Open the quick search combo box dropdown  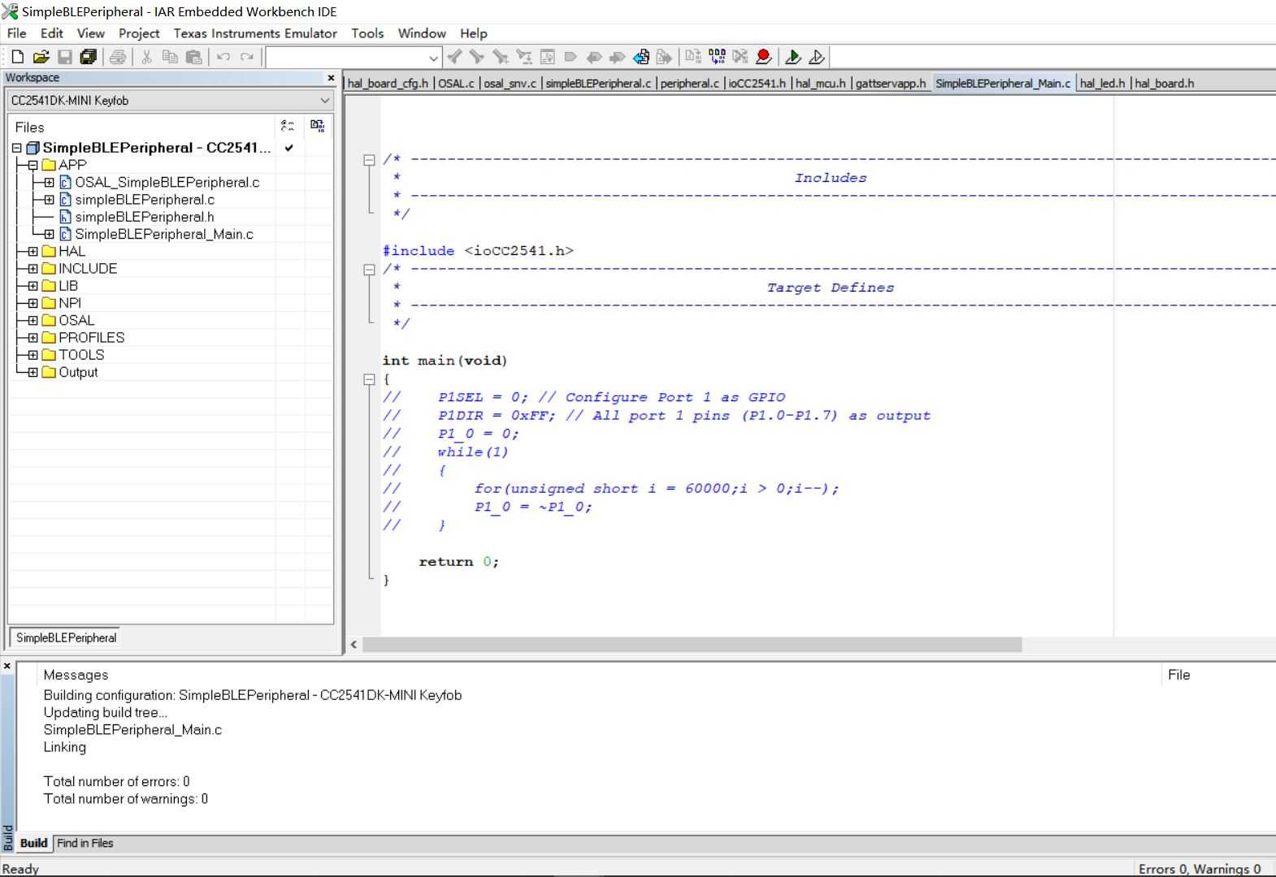[x=433, y=58]
